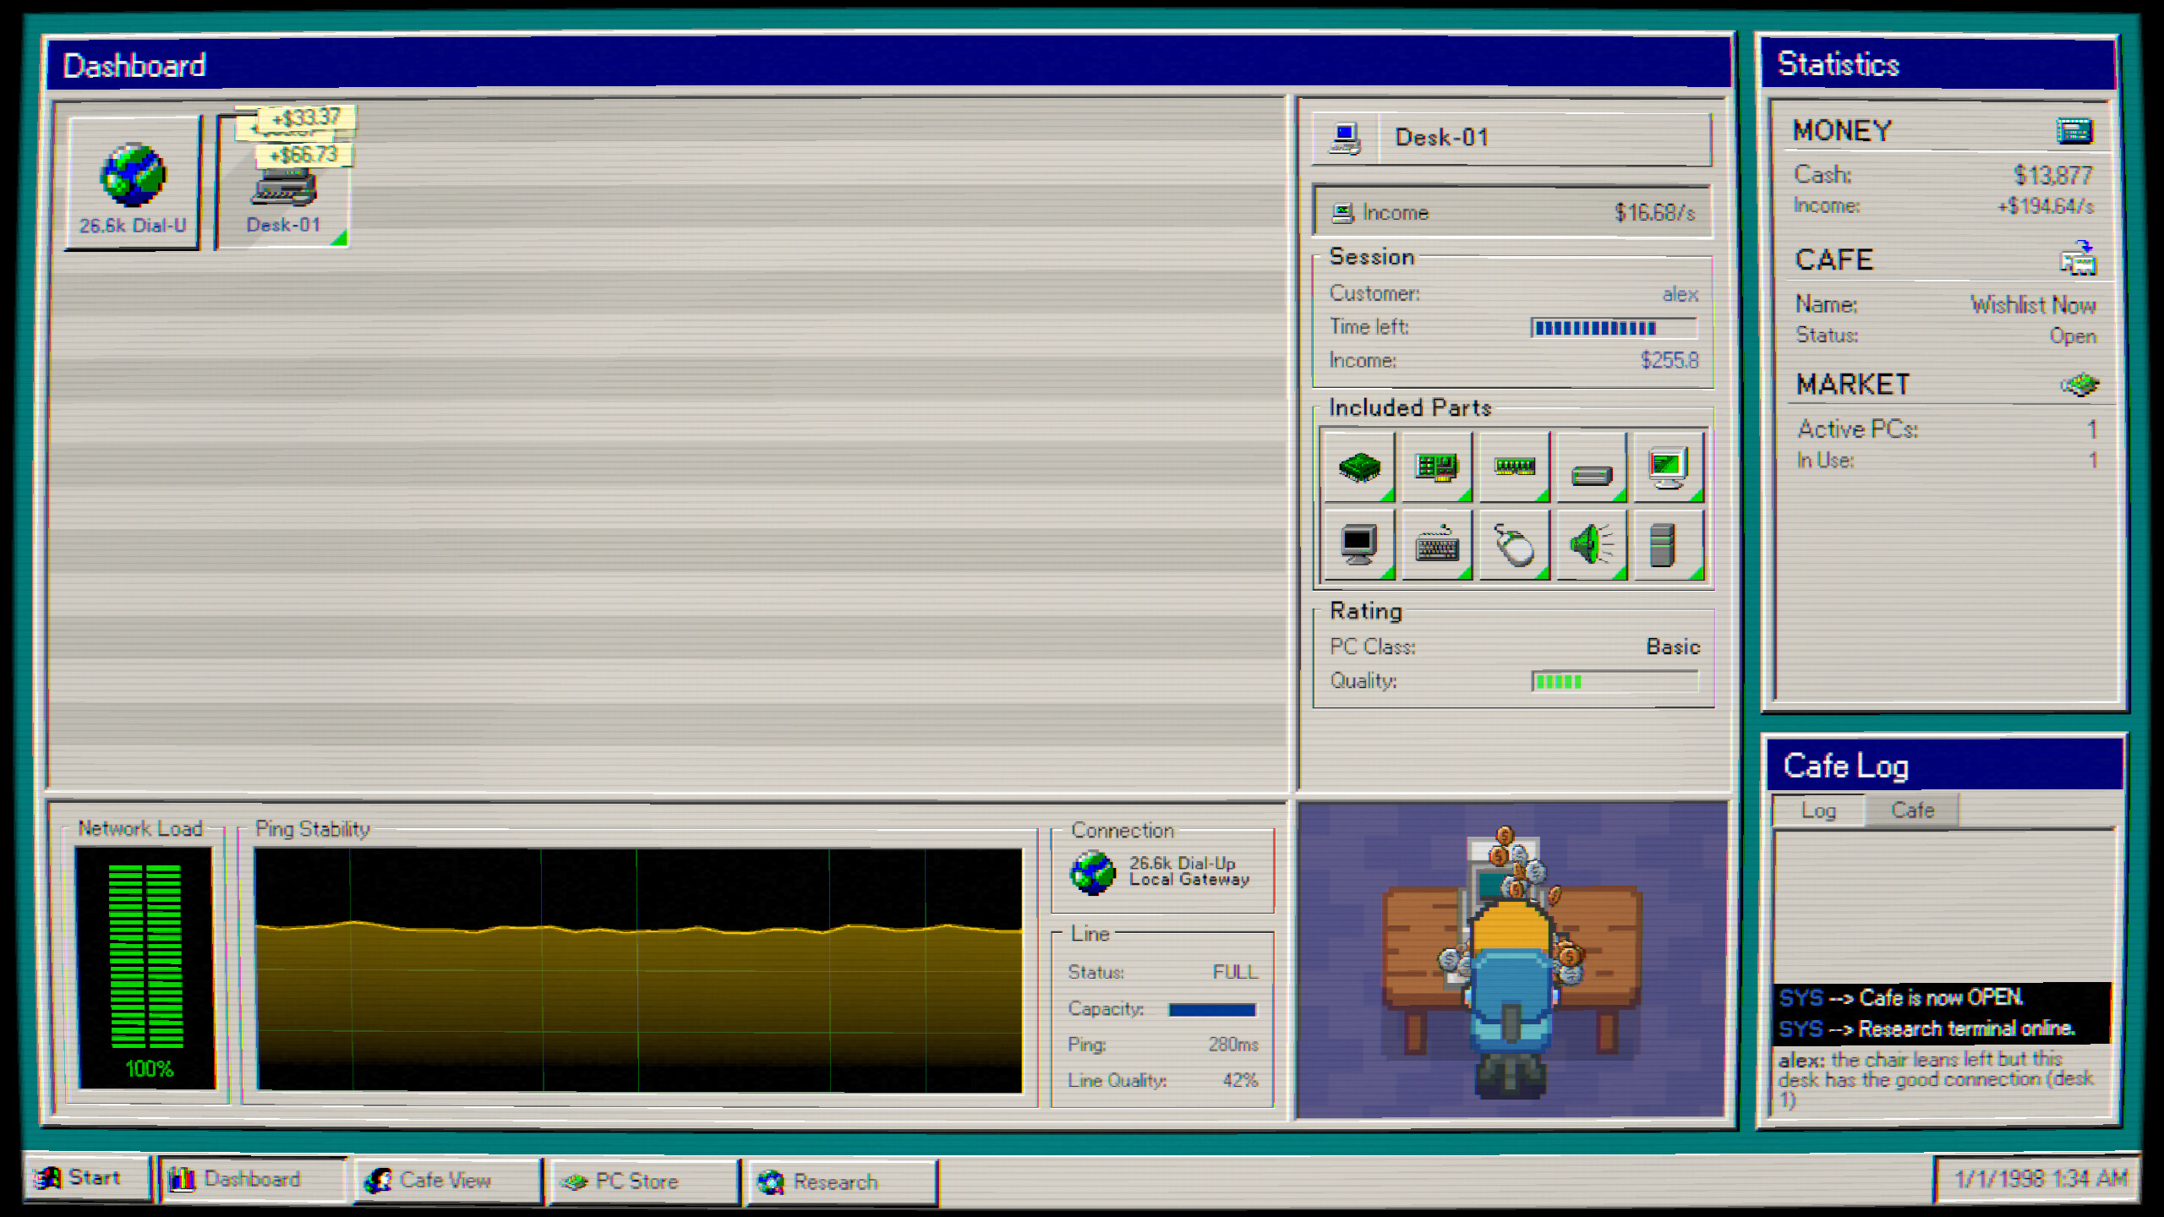This screenshot has height=1217, width=2164.
Task: Click the line Capacity bar
Action: coord(1212,1009)
